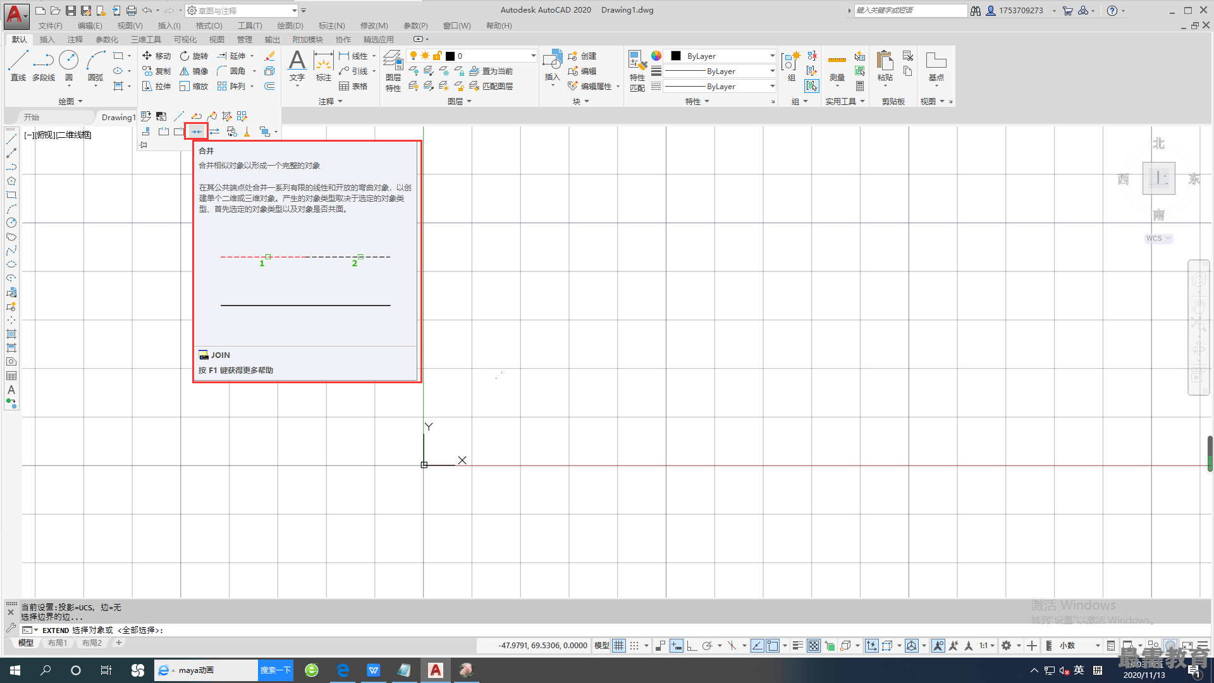Image resolution: width=1214 pixels, height=683 pixels.
Task: Toggle polar tracking in status bar
Action: tap(708, 646)
